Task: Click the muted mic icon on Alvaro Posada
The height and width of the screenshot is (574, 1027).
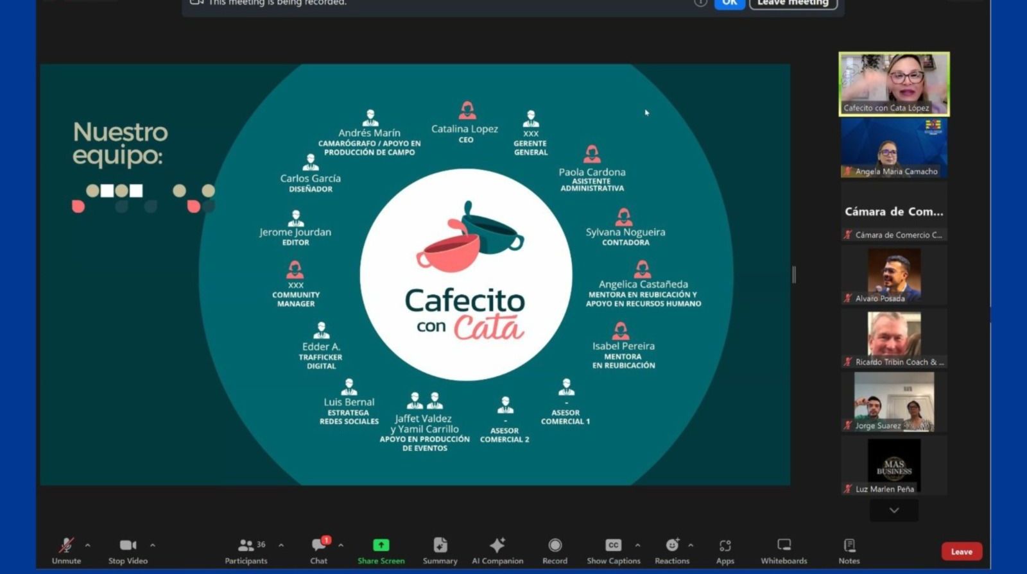Action: click(848, 298)
